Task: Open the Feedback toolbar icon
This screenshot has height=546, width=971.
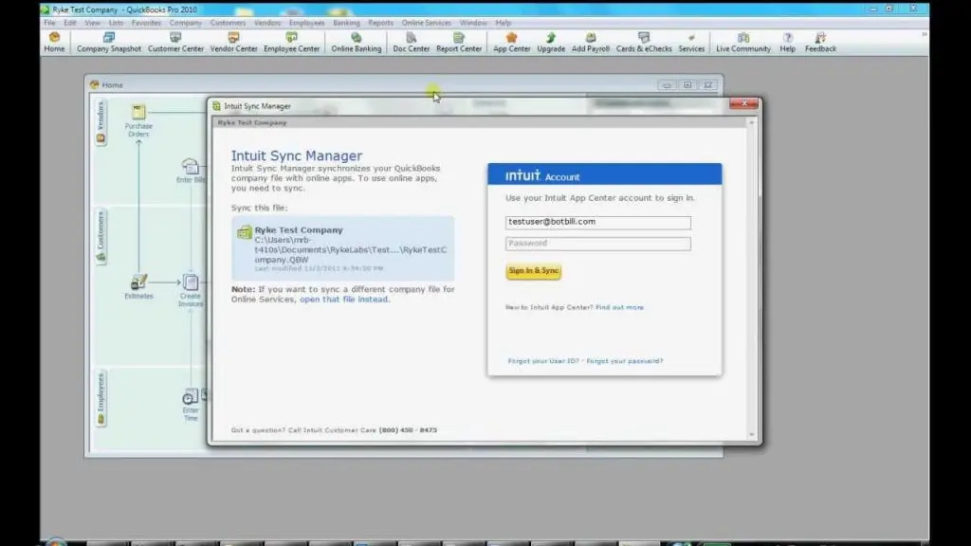Action: 820,42
